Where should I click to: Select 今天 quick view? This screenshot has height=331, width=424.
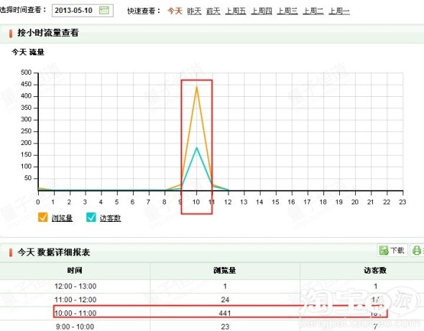(x=175, y=11)
